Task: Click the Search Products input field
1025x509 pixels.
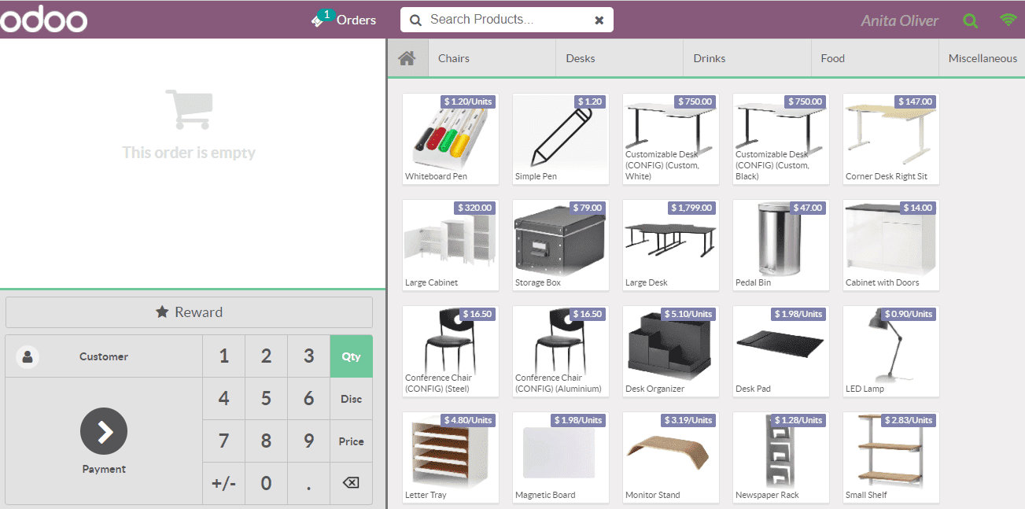Action: pos(507,20)
